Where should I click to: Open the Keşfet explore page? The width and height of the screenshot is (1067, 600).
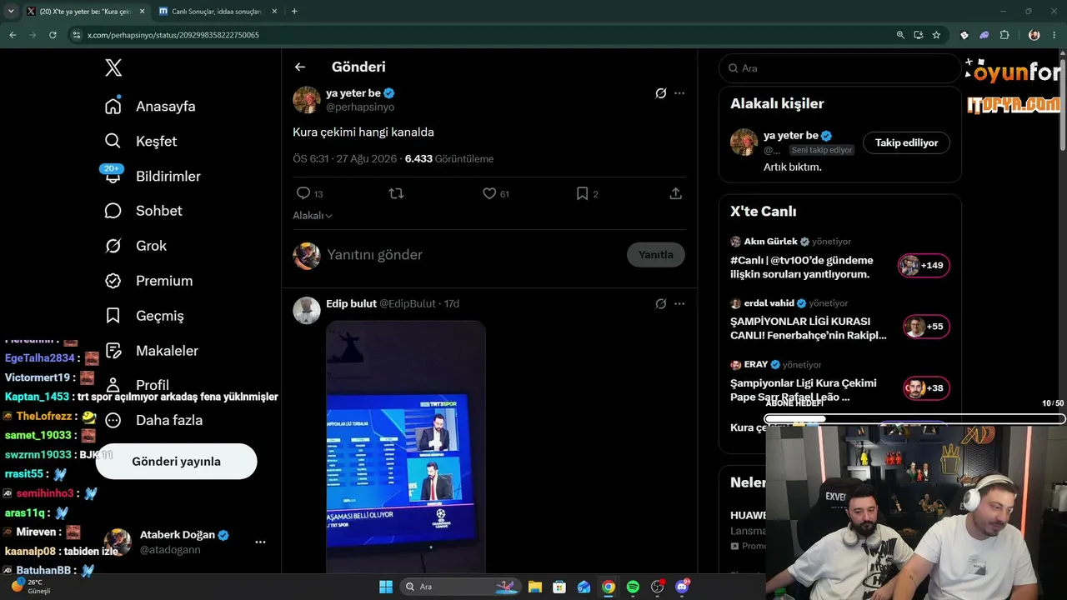pyautogui.click(x=141, y=142)
